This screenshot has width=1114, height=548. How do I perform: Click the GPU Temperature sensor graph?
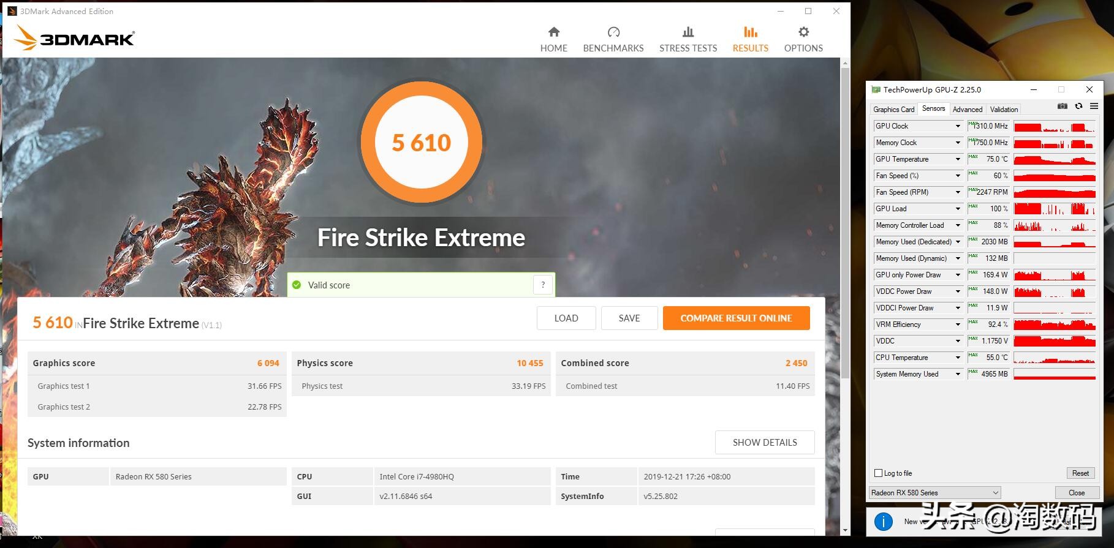[1055, 159]
